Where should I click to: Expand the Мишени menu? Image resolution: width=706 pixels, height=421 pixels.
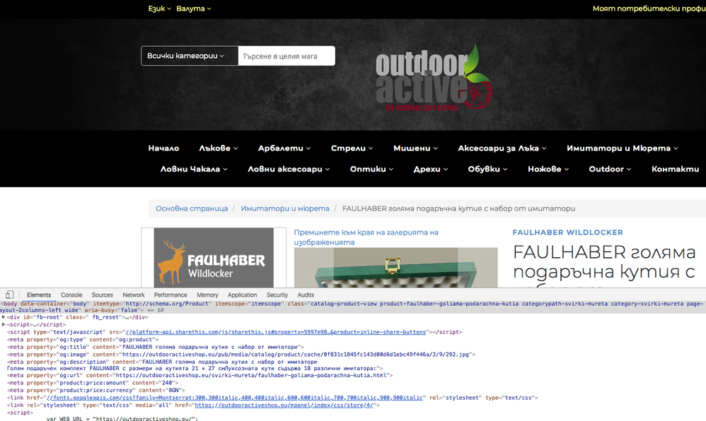[415, 148]
